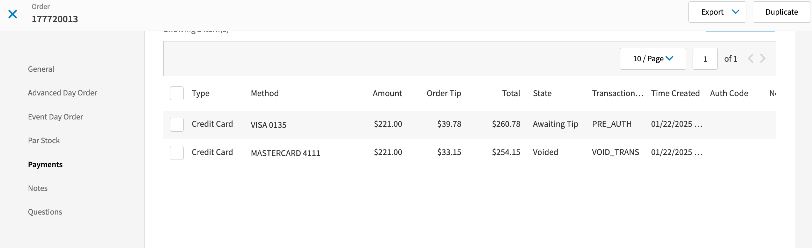Go back with the previous page chevron
The height and width of the screenshot is (248, 812).
[751, 59]
